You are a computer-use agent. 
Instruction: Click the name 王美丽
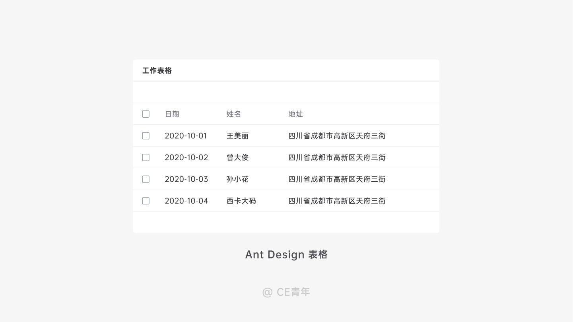tap(237, 136)
